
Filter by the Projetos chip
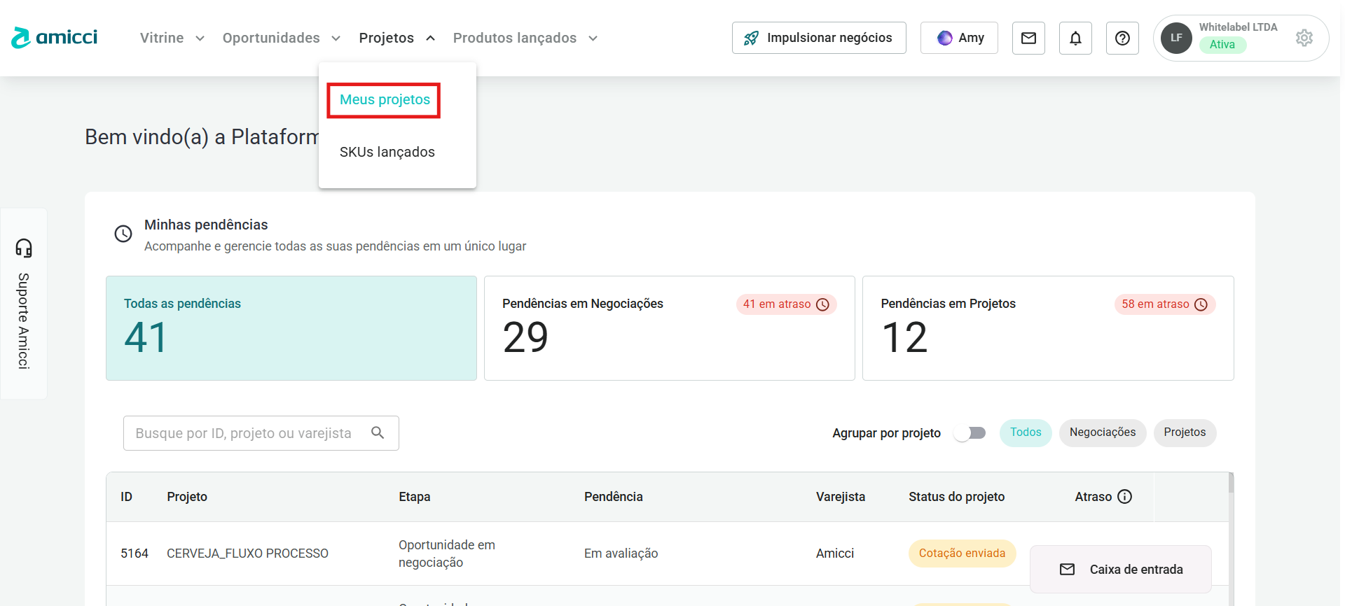1185,432
